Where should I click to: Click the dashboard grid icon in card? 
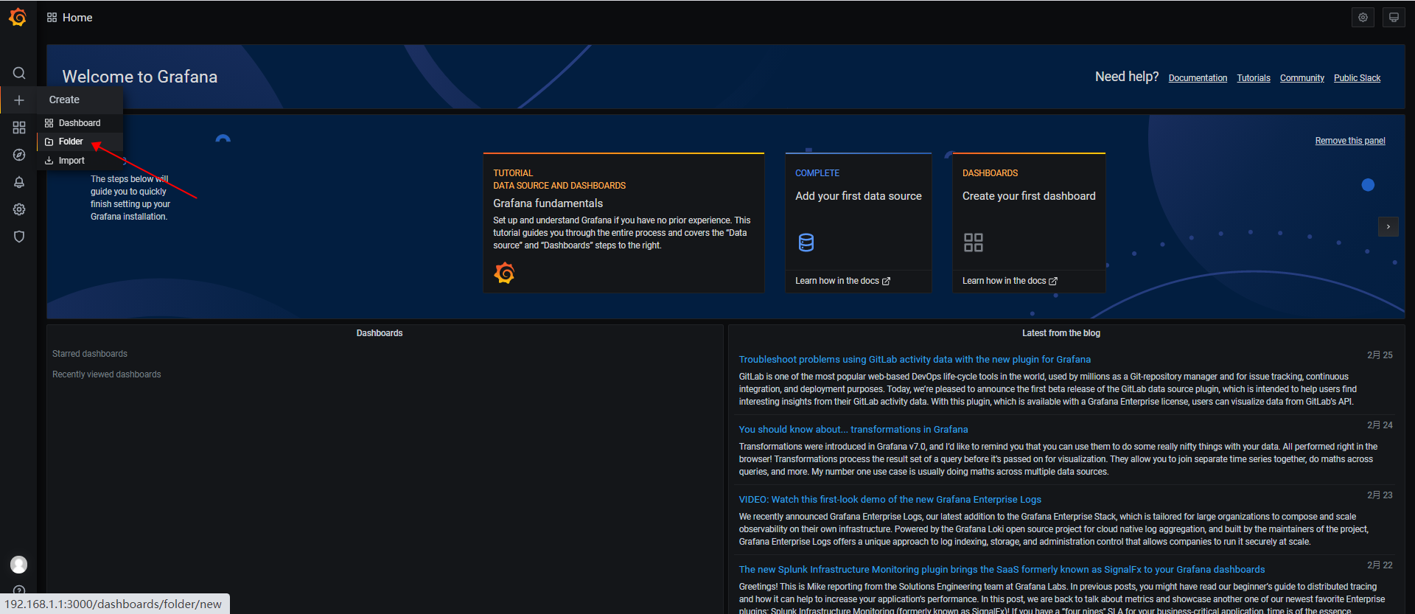974,243
